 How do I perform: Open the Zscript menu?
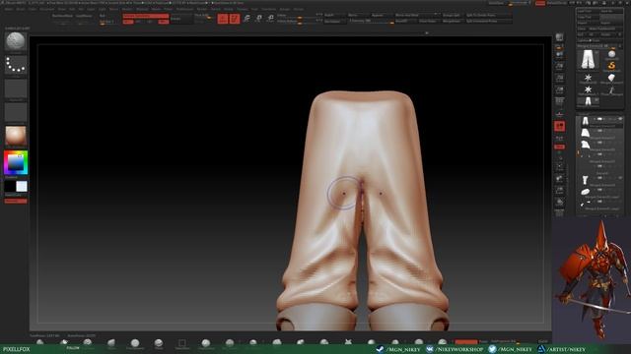[298, 9]
